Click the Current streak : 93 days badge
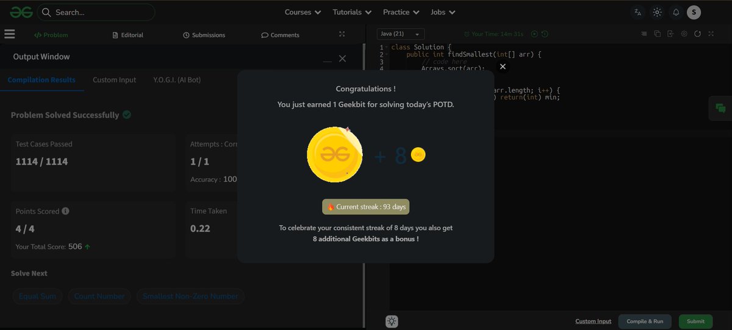The width and height of the screenshot is (732, 330). [366, 207]
